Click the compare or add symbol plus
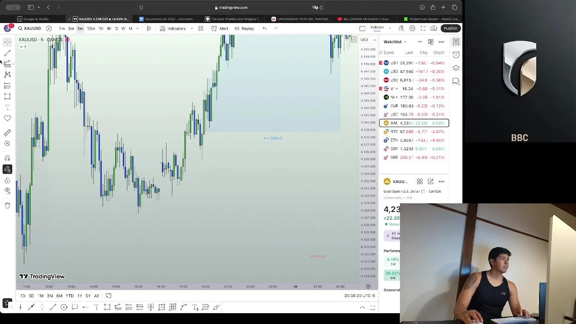Screen dimensions: 576x324 [x=49, y=28]
